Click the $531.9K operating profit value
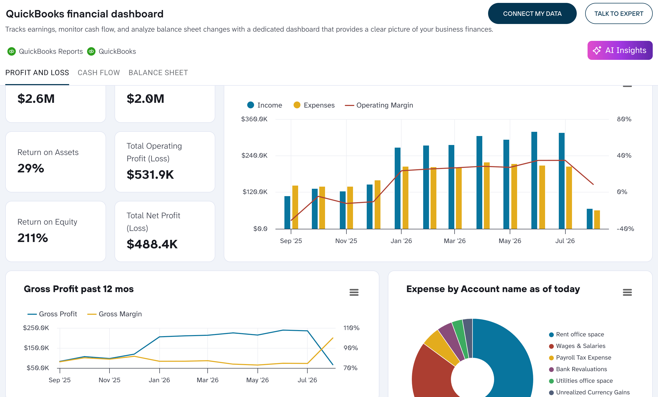Image resolution: width=658 pixels, height=397 pixels. click(x=150, y=175)
